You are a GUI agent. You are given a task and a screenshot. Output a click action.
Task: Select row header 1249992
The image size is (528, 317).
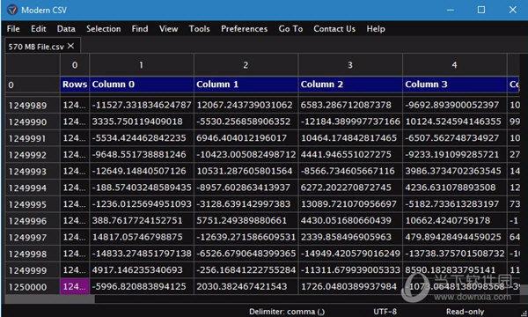[33, 155]
